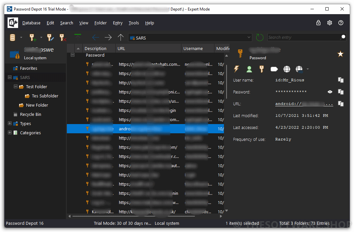Open settings via the gear icon

pyautogui.click(x=330, y=23)
